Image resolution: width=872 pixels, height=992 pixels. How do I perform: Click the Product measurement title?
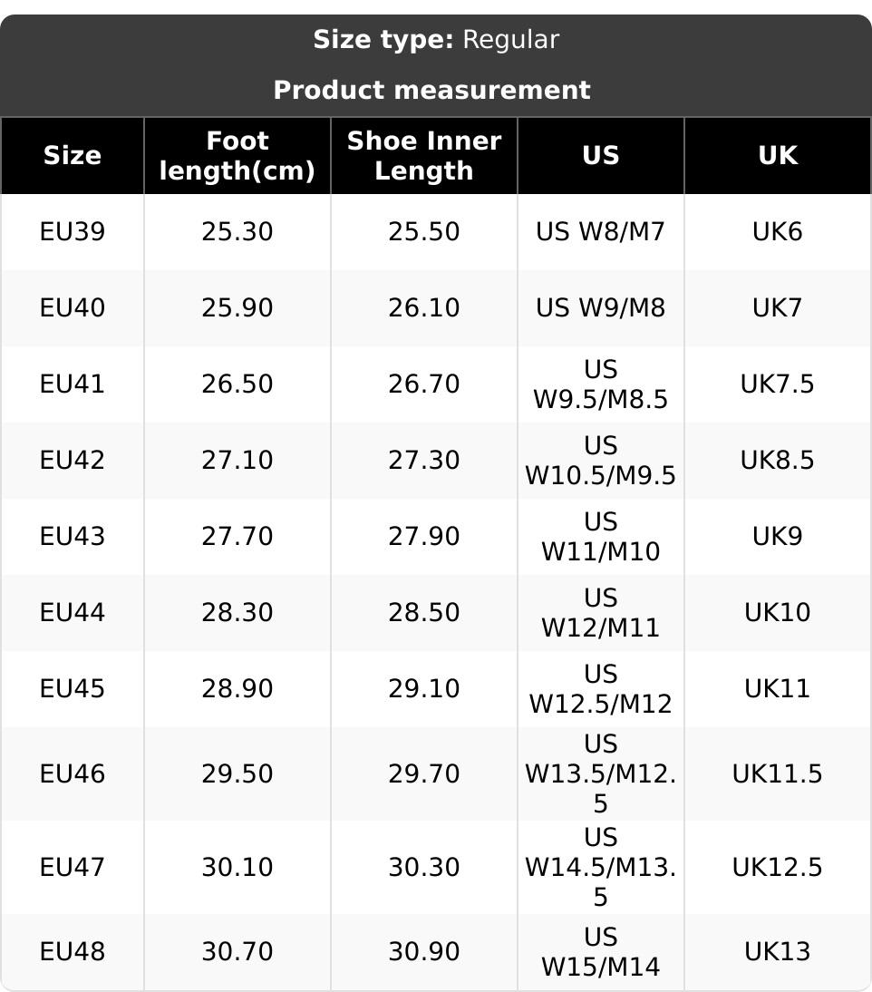point(431,91)
